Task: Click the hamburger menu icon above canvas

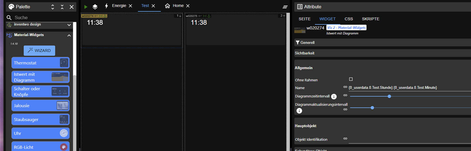Action: [x=285, y=7]
